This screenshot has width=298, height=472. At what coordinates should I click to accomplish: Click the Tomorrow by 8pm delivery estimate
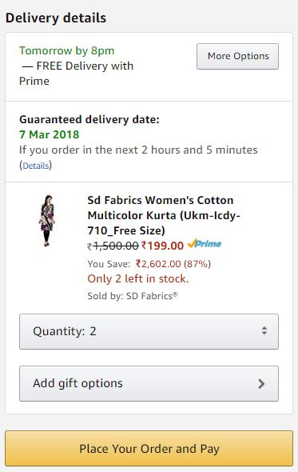(x=67, y=50)
